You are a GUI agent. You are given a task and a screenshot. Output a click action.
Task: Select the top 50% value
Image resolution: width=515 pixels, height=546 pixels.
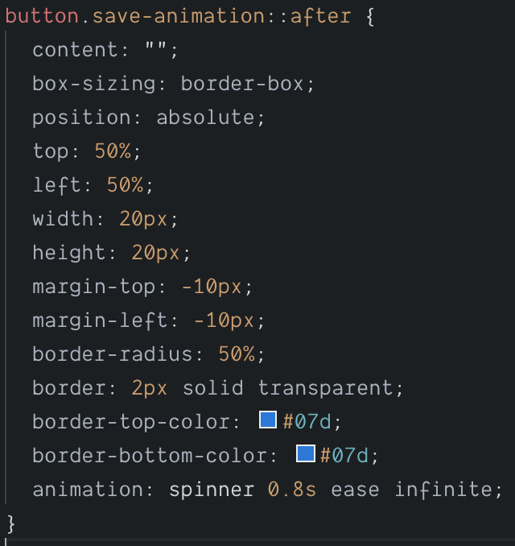coord(113,151)
